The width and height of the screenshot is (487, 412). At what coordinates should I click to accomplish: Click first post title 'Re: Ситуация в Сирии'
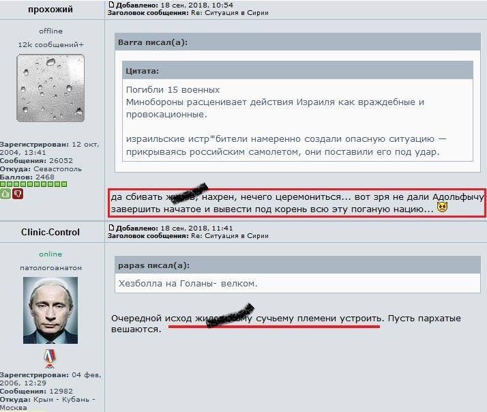230,13
